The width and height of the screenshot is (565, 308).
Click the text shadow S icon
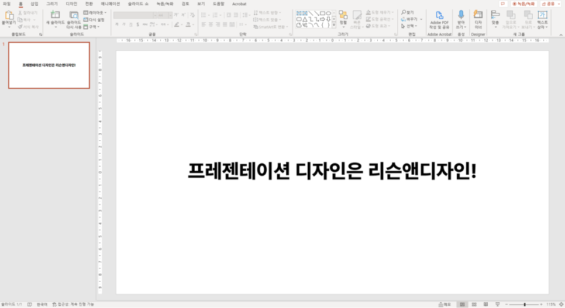click(x=137, y=25)
